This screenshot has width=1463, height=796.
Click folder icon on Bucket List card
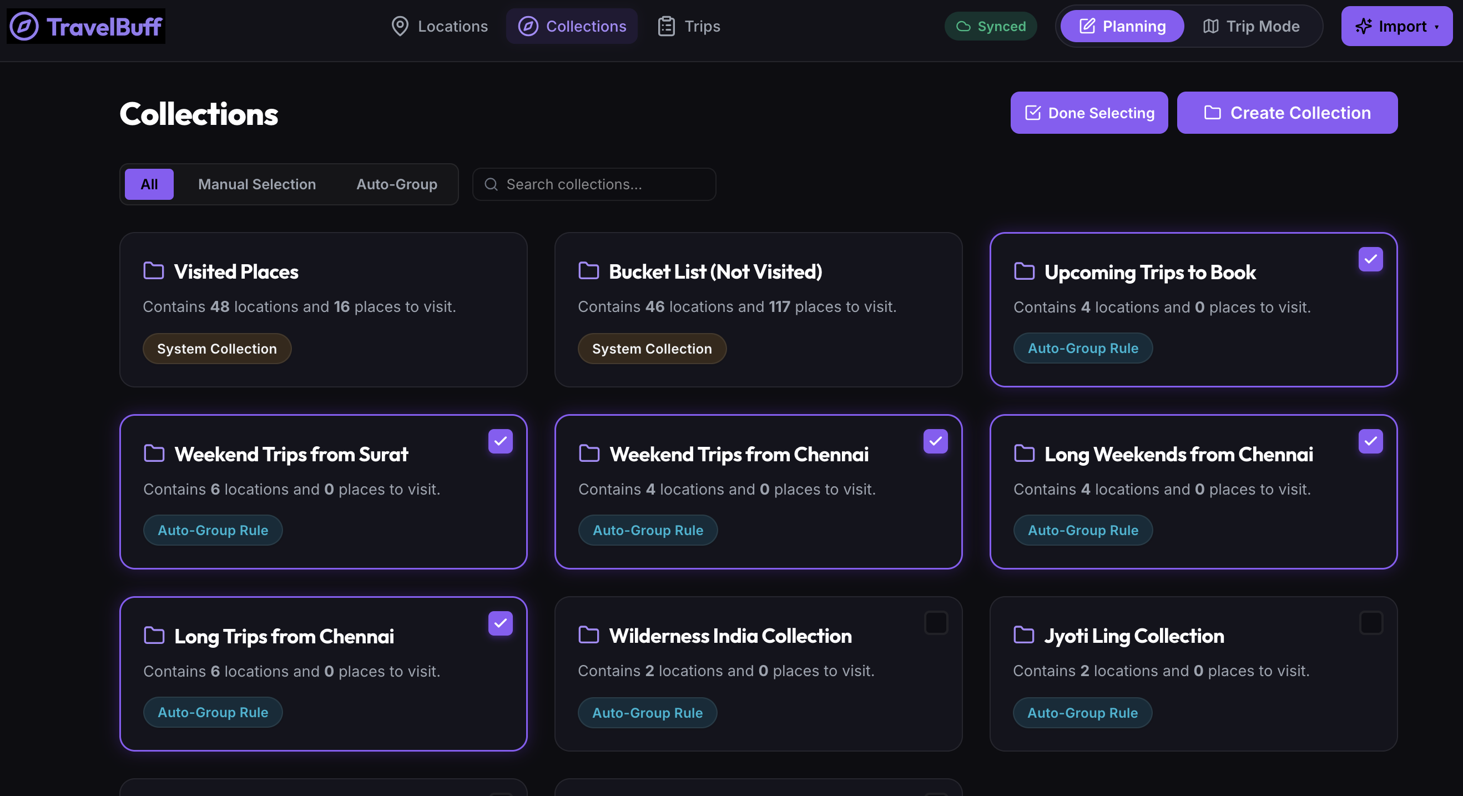[x=588, y=270]
